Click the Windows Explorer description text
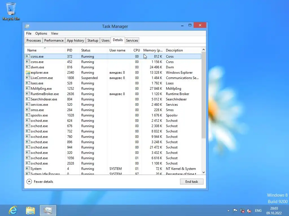The height and width of the screenshot is (216, 289). click(x=179, y=73)
